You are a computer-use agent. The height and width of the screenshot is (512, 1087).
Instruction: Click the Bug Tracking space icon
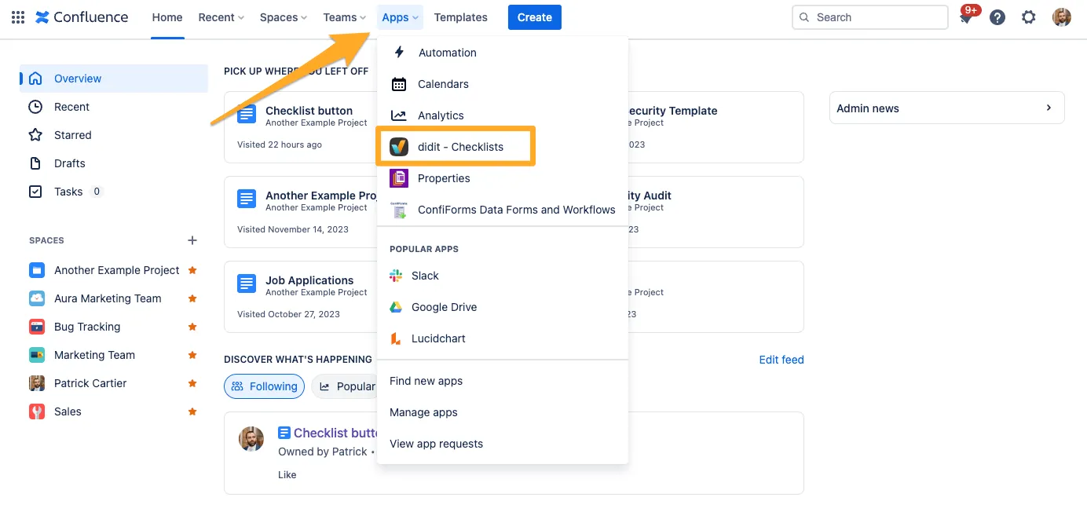(x=37, y=327)
